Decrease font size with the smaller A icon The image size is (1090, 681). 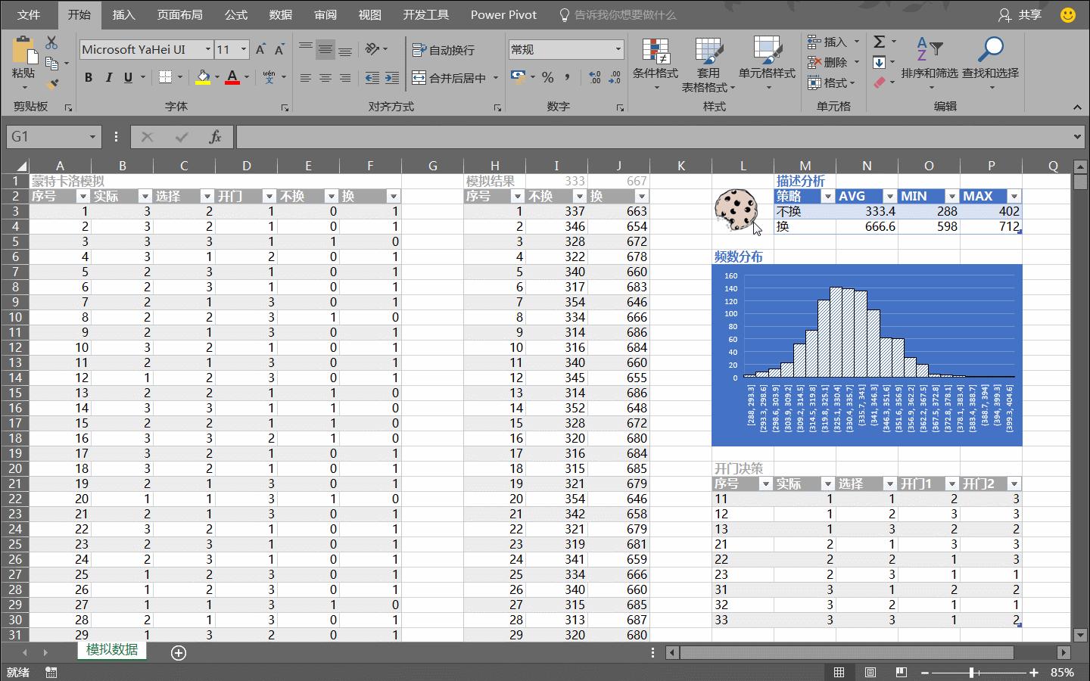click(x=279, y=50)
